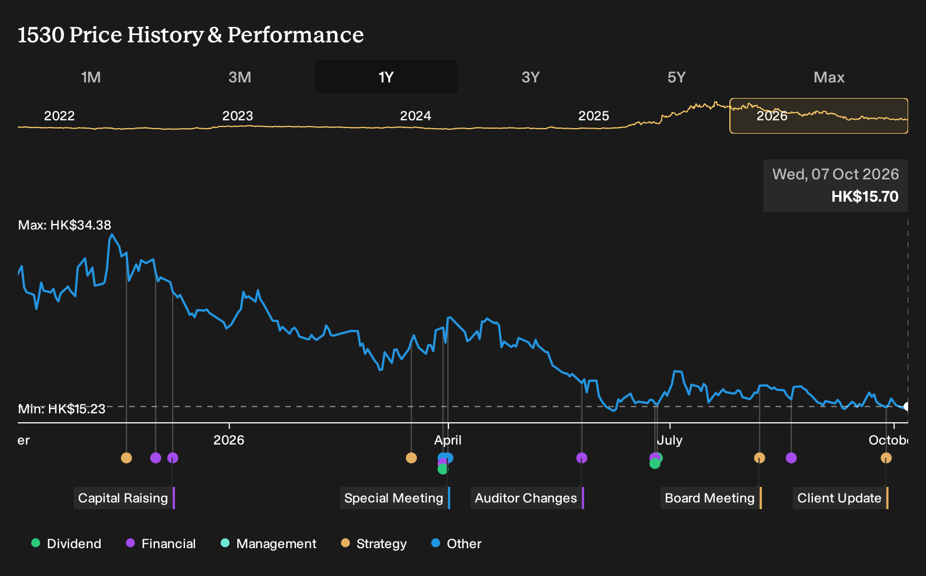
Task: Show the 5Y price range
Action: point(676,77)
